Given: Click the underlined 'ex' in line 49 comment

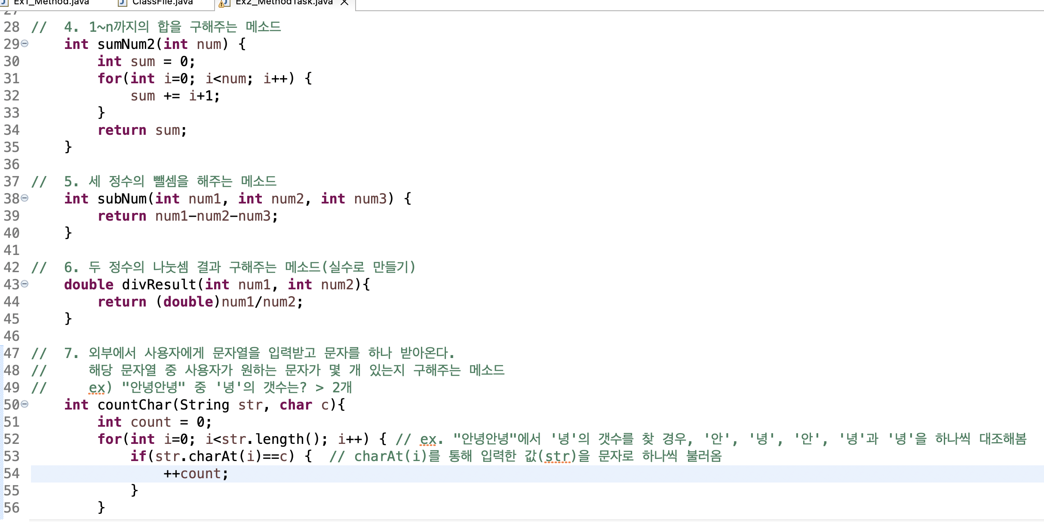Looking at the screenshot, I should (97, 388).
